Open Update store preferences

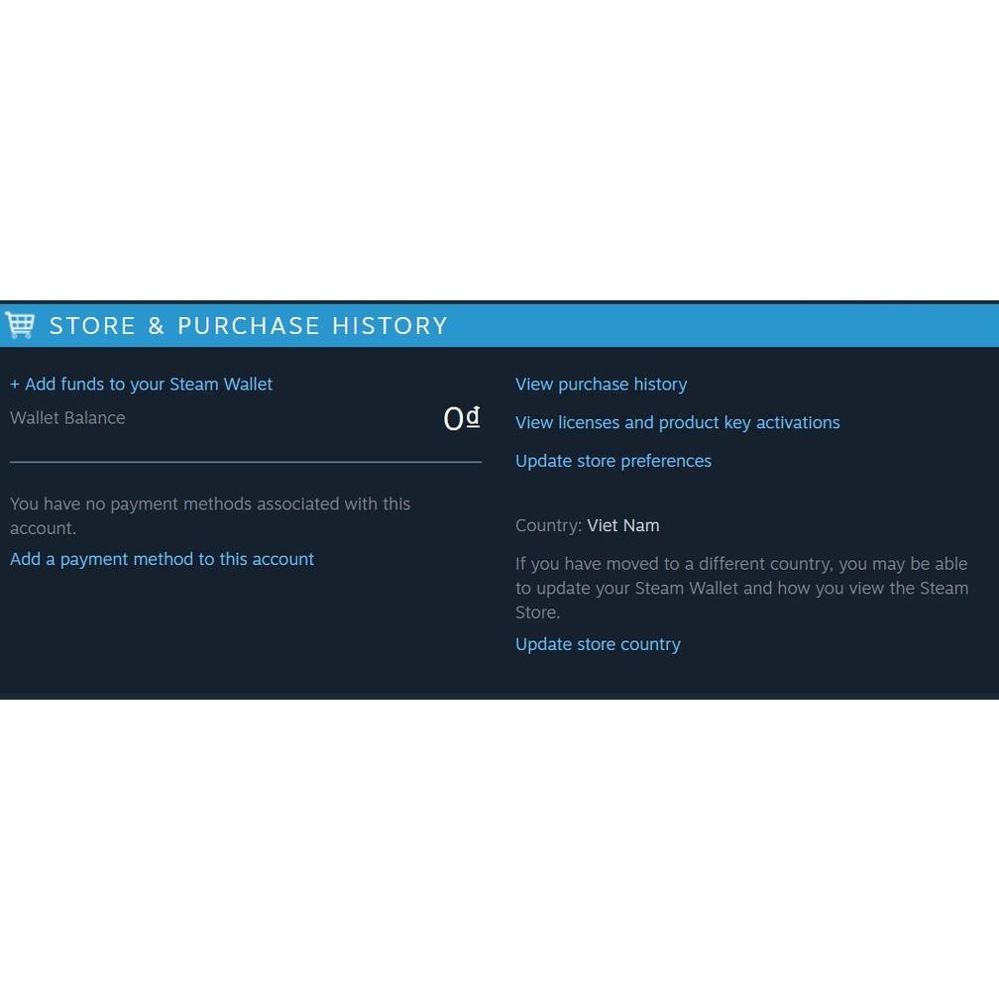pyautogui.click(x=612, y=461)
